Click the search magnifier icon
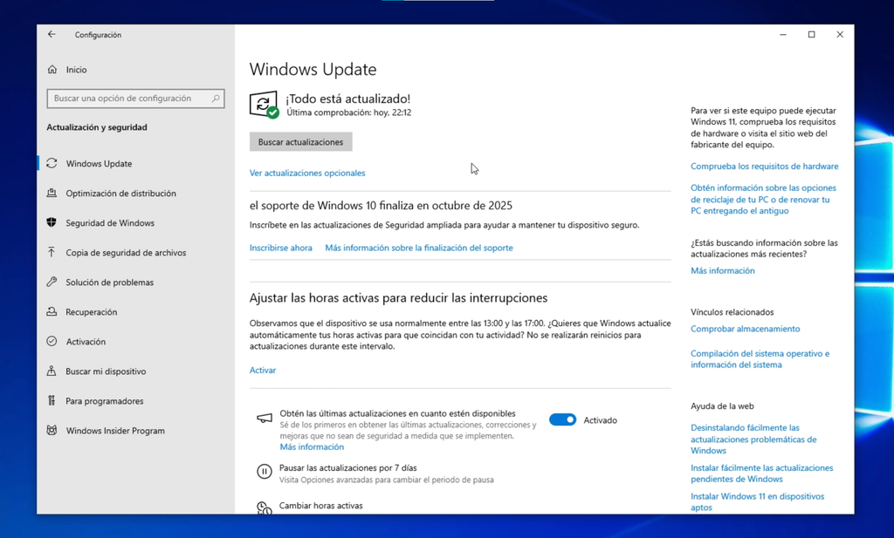Viewport: 894px width, 538px height. [216, 99]
